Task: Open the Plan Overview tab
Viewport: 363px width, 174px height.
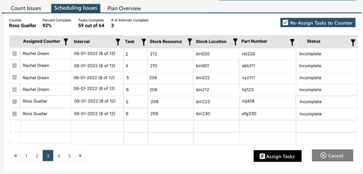Action: 124,8
